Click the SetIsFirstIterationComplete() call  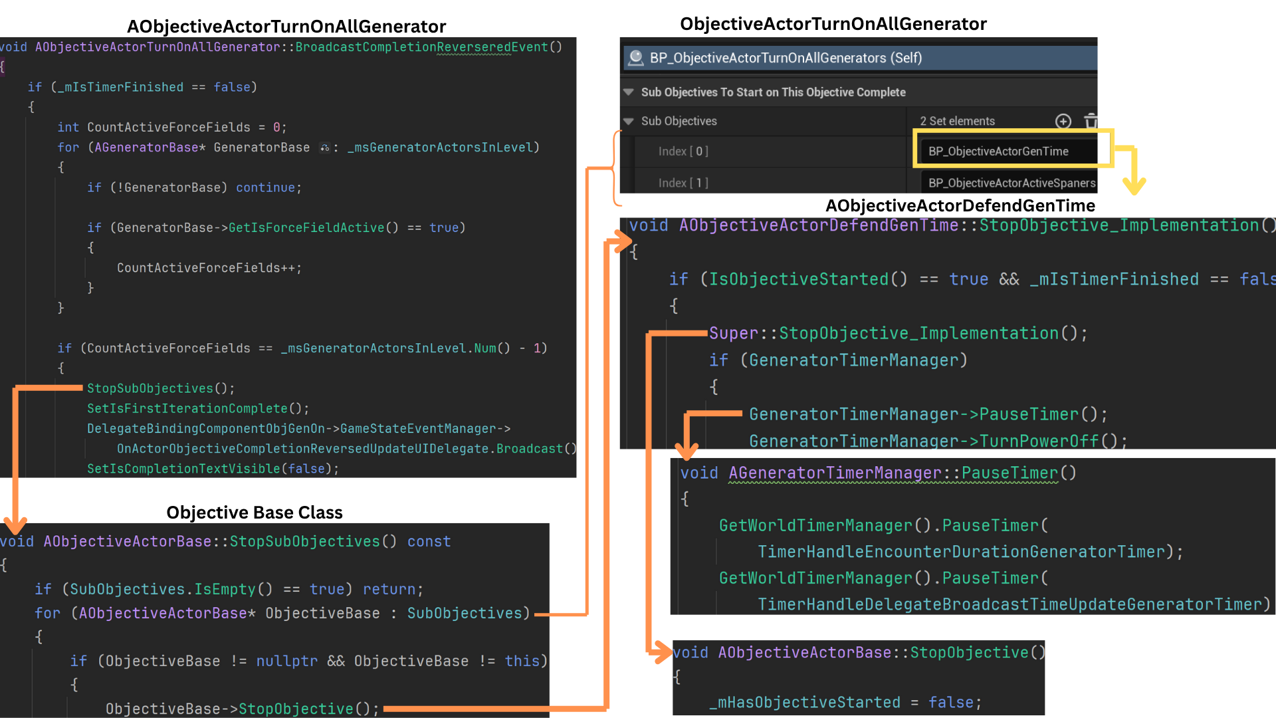tap(197, 408)
